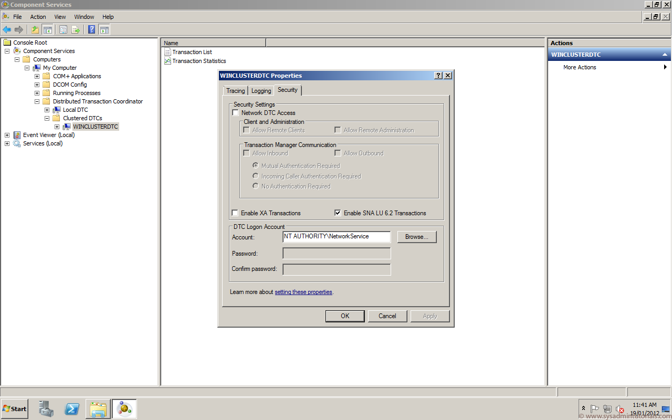Expand the Local DTC tree node

click(x=47, y=109)
